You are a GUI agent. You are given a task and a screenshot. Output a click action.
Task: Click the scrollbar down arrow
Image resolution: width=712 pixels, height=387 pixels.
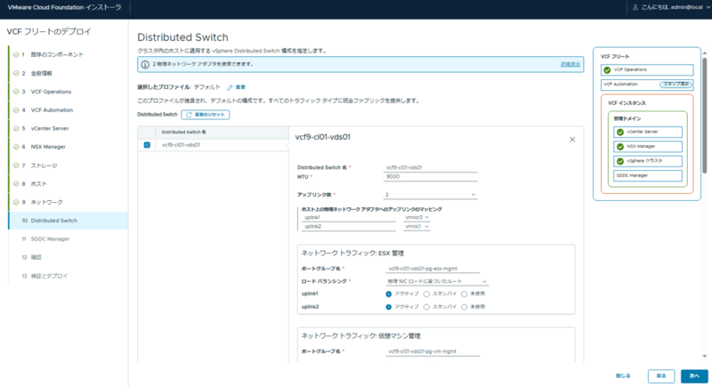(705, 357)
